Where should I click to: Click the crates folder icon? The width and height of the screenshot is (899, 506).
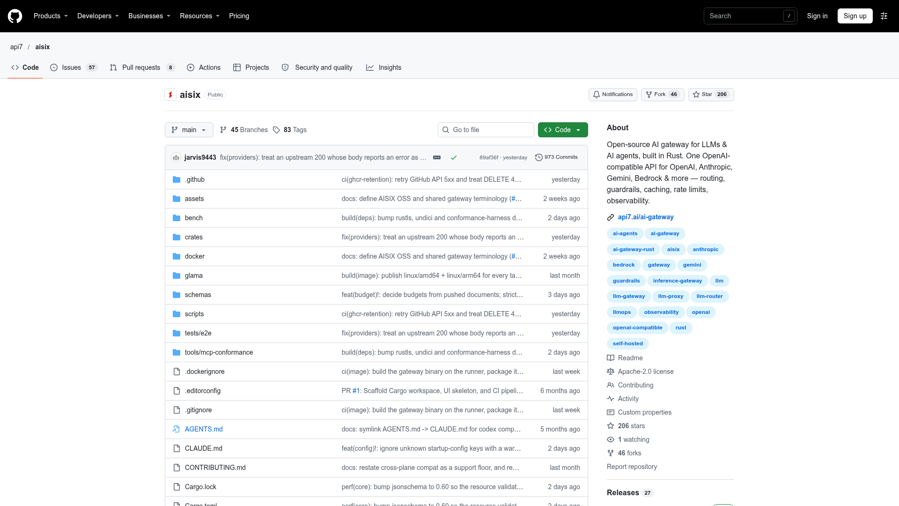coord(177,237)
